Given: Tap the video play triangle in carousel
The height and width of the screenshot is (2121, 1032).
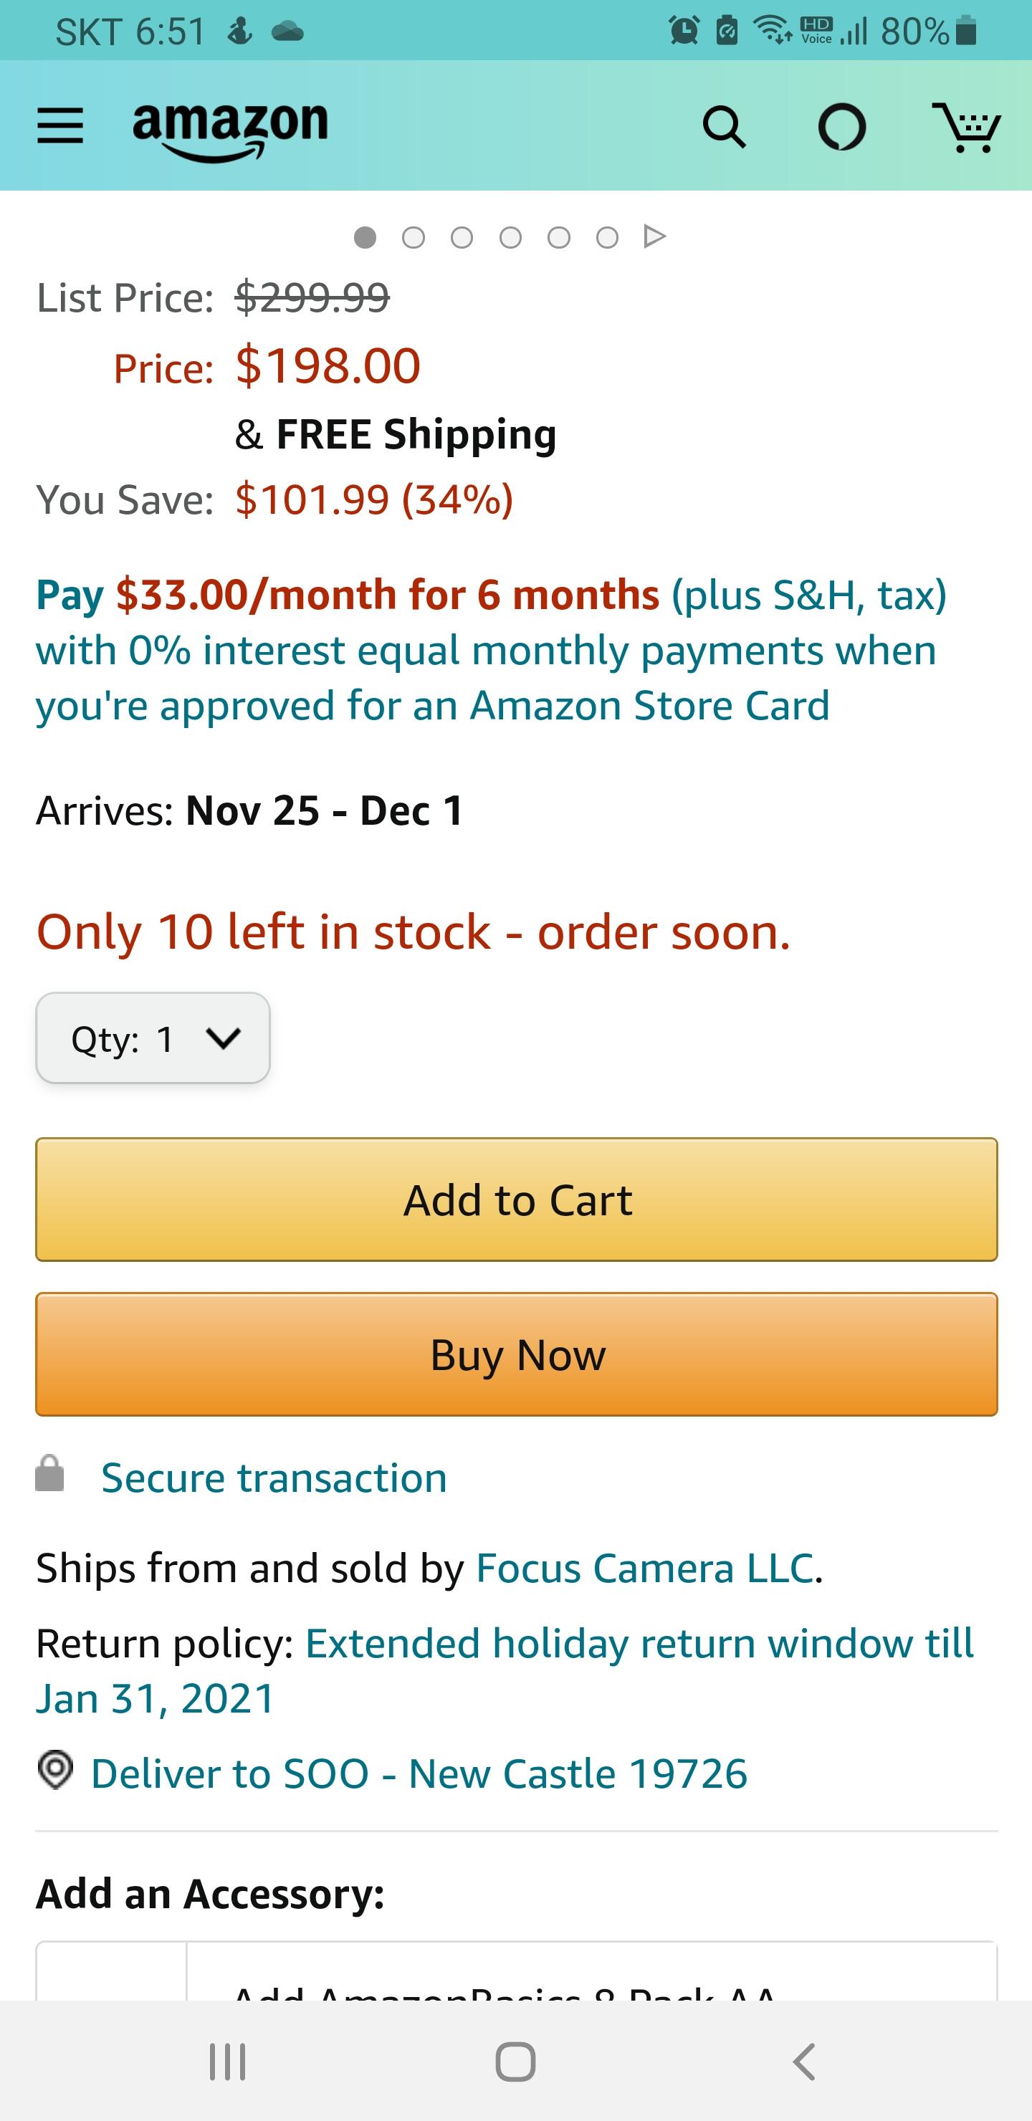Looking at the screenshot, I should [x=655, y=237].
